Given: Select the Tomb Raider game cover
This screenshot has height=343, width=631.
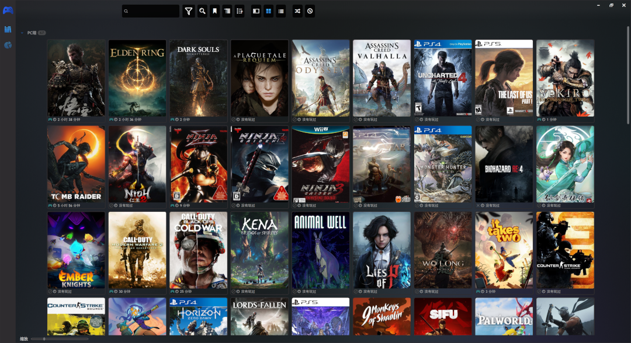Looking at the screenshot, I should tap(76, 164).
